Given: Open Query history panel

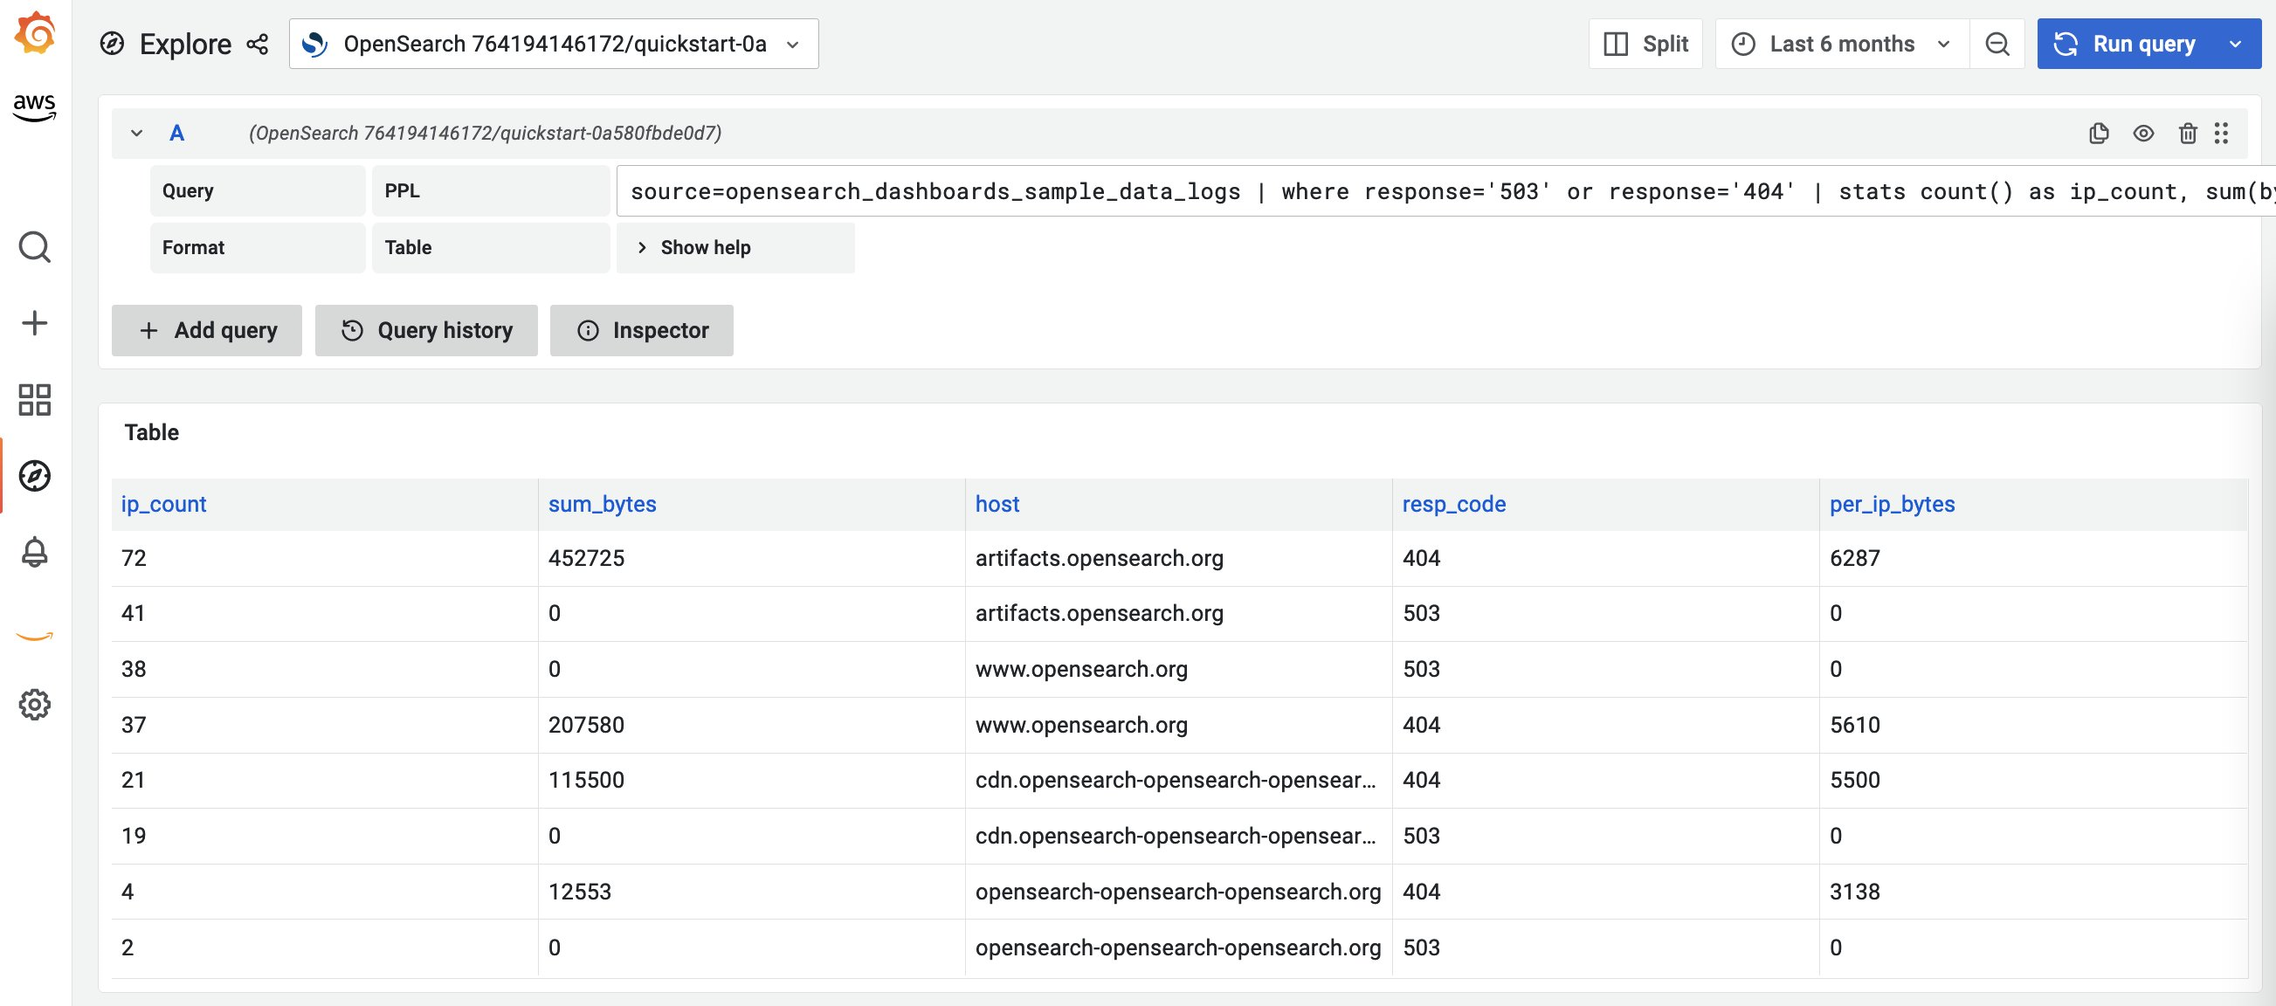Looking at the screenshot, I should pyautogui.click(x=426, y=330).
